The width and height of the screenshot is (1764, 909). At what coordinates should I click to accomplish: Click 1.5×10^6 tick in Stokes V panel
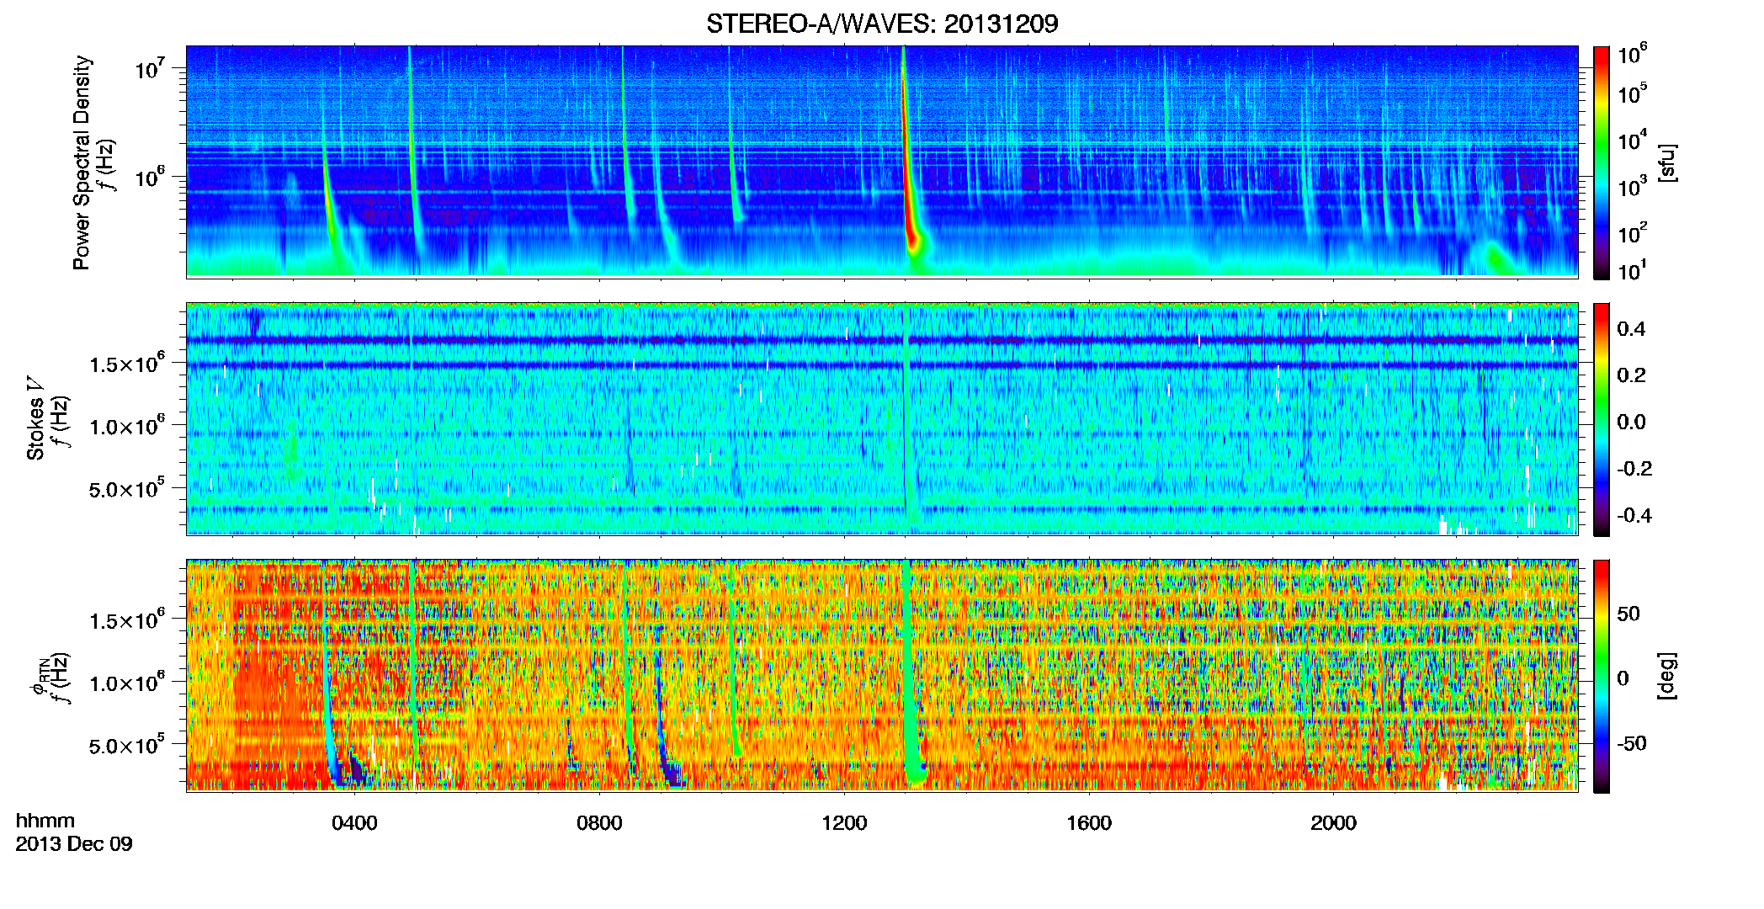[127, 364]
